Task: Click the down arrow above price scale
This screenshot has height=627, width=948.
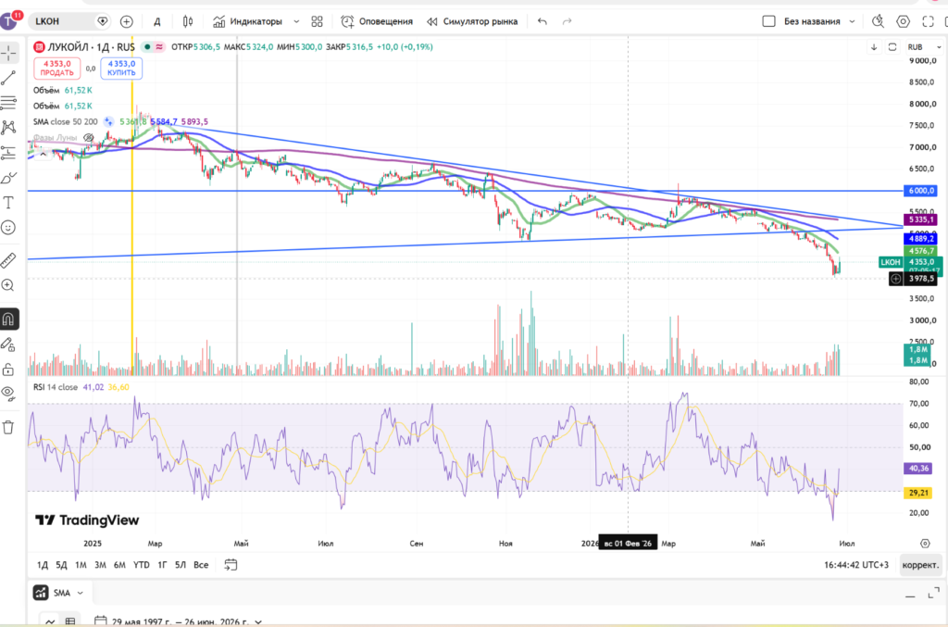Action: pos(874,46)
